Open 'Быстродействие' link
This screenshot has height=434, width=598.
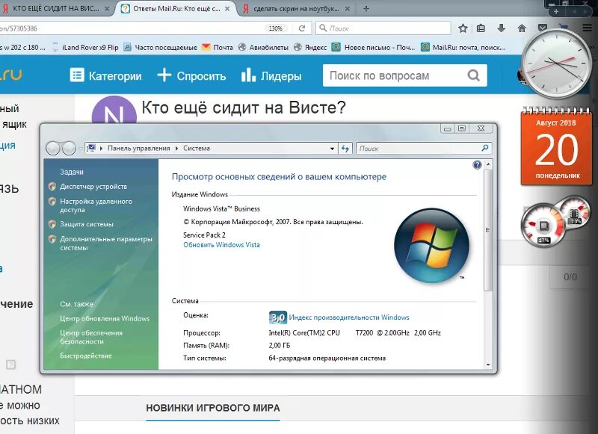tap(86, 356)
